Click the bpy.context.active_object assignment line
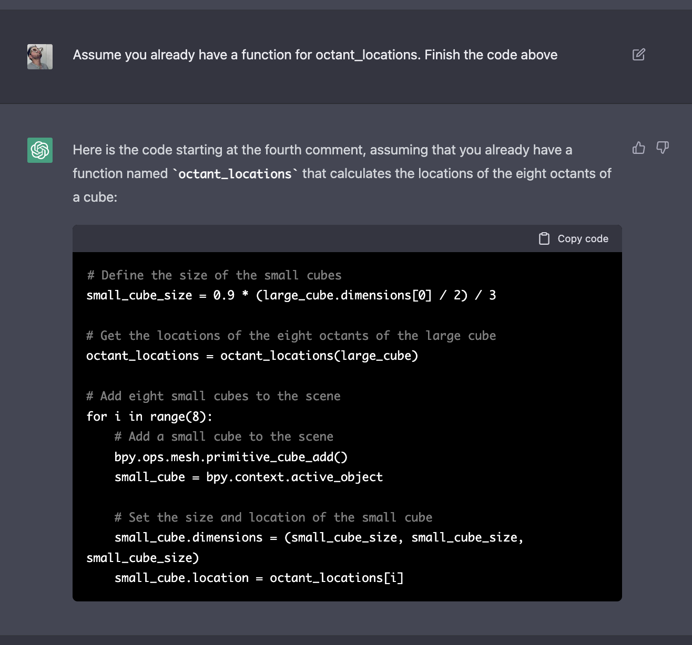This screenshot has height=645, width=692. [248, 477]
